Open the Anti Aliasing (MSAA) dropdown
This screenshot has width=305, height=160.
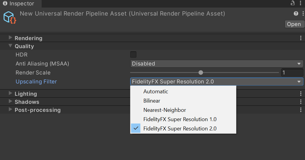(217, 64)
